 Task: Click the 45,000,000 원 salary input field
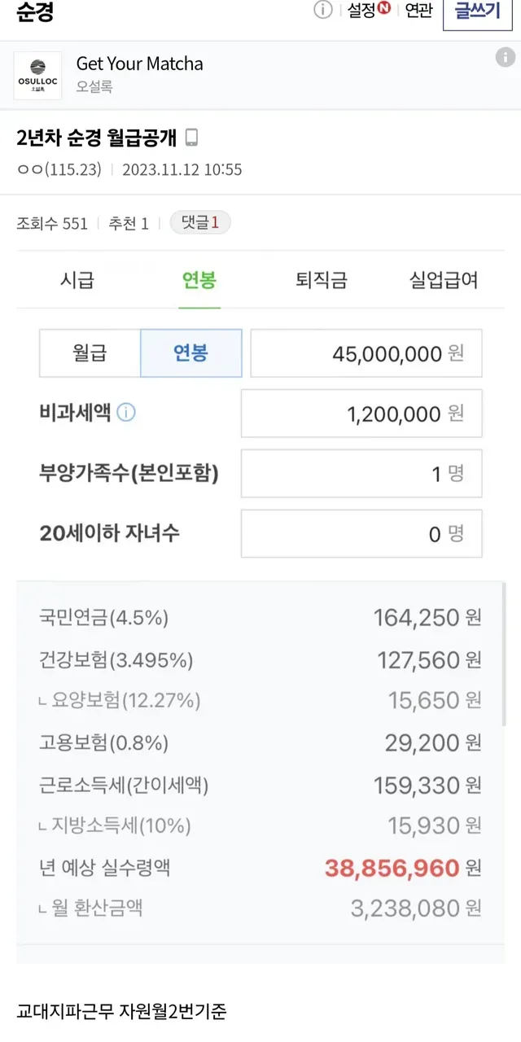(x=366, y=353)
